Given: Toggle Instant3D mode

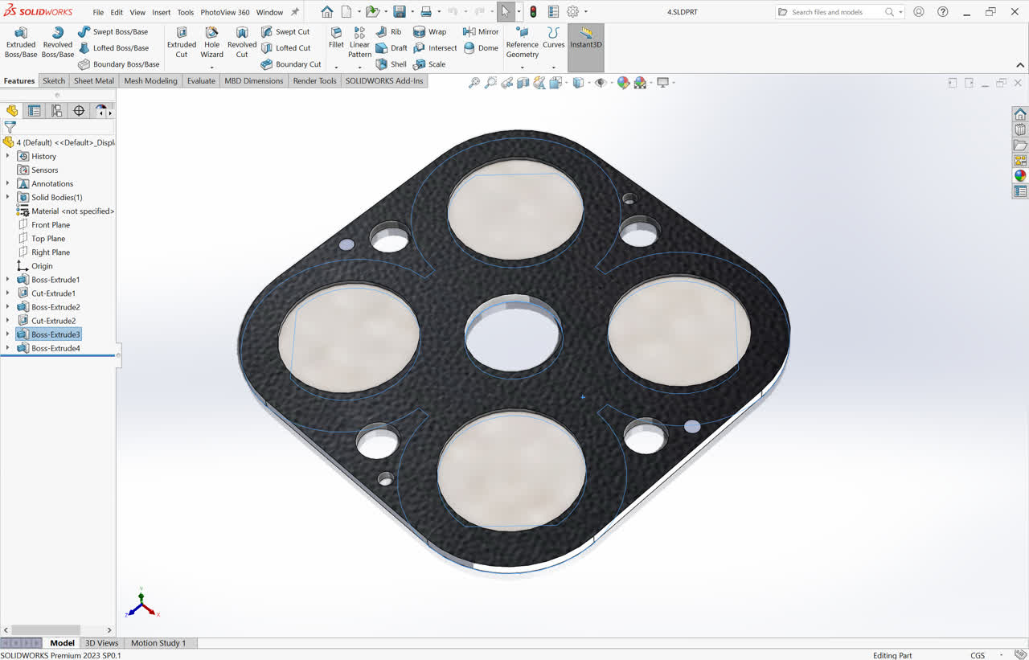Looking at the screenshot, I should pyautogui.click(x=585, y=38).
